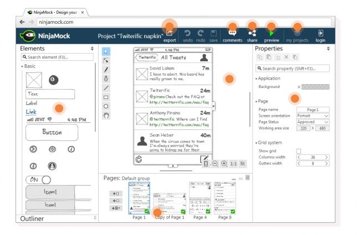357x235 pixels.
Task: Click the Search property field
Action: point(293,69)
